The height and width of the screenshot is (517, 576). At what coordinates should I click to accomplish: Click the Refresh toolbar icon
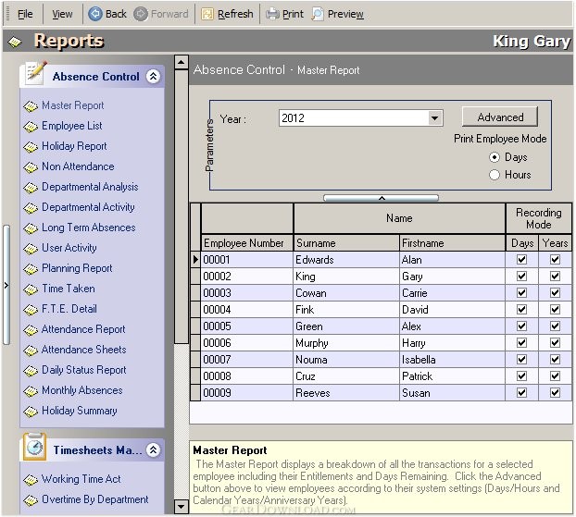point(207,14)
